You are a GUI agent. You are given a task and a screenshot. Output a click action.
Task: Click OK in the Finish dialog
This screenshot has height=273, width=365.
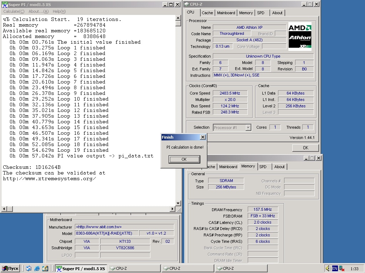click(x=184, y=159)
